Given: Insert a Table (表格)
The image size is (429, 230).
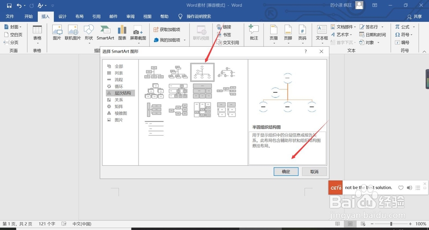Looking at the screenshot, I should tap(37, 34).
